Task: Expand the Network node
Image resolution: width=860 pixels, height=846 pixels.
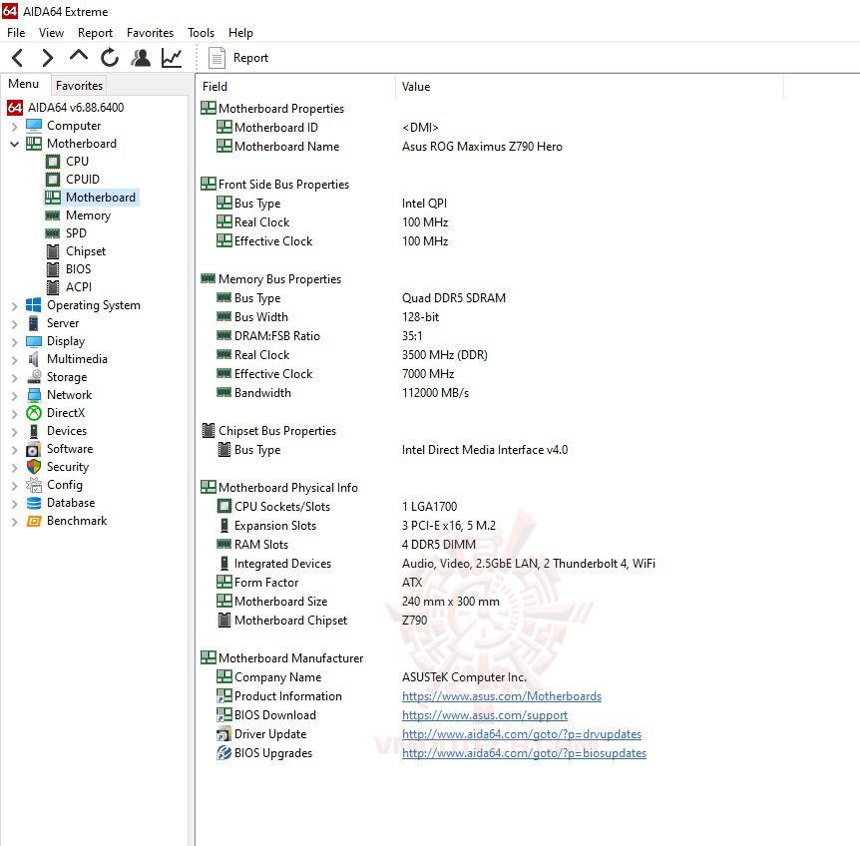Action: (14, 396)
